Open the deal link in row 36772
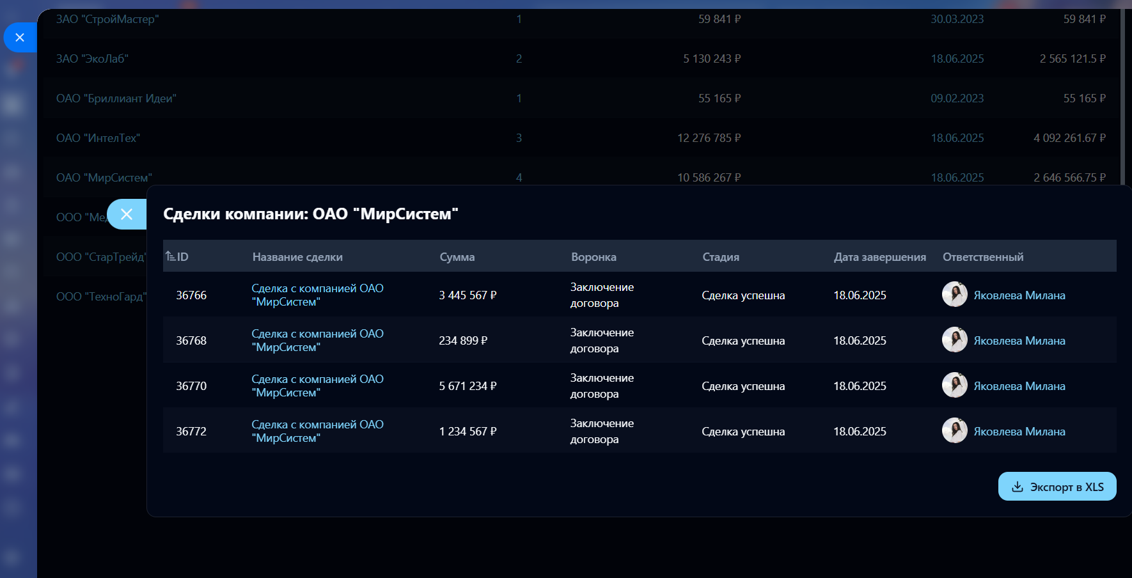 point(317,431)
